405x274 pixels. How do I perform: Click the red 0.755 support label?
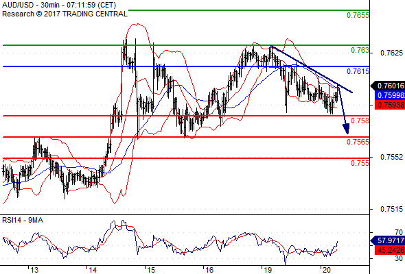click(x=360, y=163)
